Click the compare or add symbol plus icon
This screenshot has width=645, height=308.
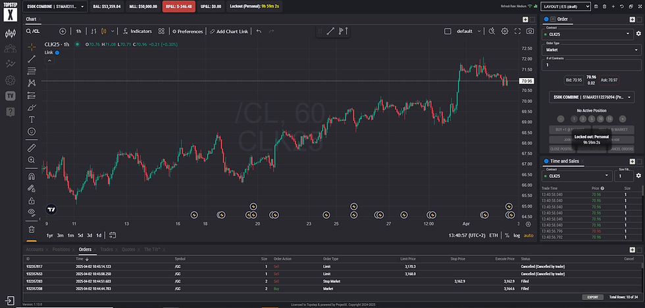point(63,32)
